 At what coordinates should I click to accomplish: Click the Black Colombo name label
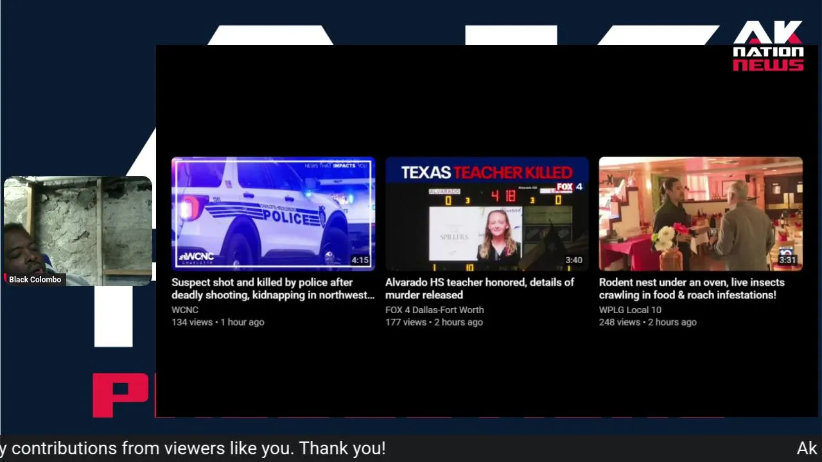point(35,280)
